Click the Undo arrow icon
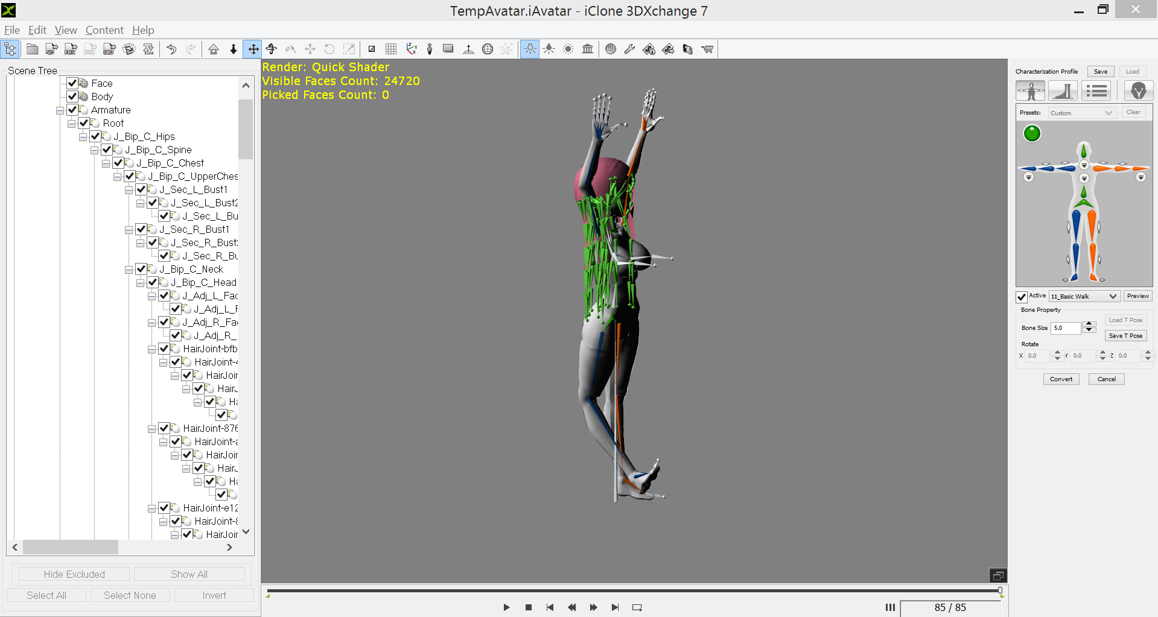1158x617 pixels. click(171, 49)
